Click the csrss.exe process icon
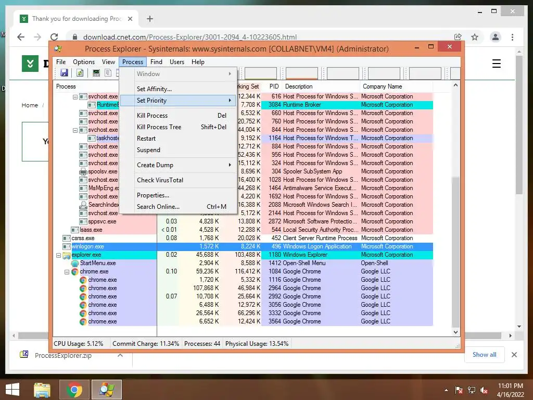Viewport: 533px width, 400px height. pyautogui.click(x=66, y=239)
